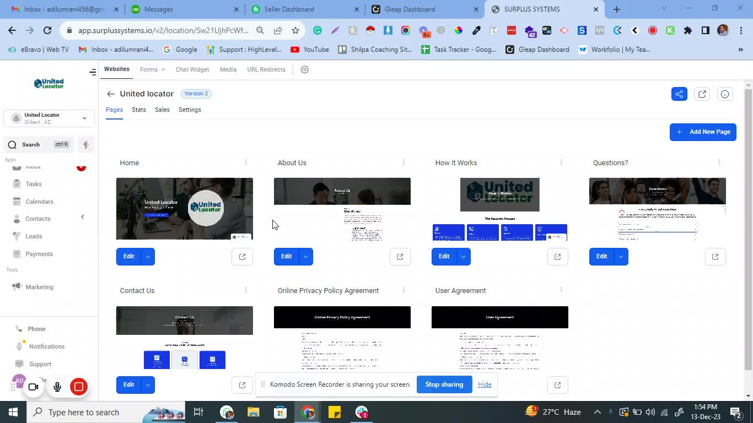
Task: Click the blue share icon button
Action: tap(679, 94)
